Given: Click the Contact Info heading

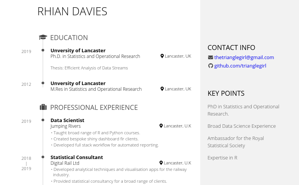Looking at the screenshot, I should click(231, 48).
